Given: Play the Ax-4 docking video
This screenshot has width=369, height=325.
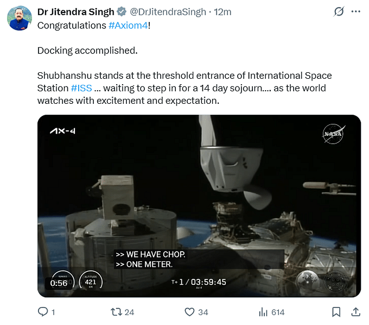Looking at the screenshot, I should (x=199, y=206).
